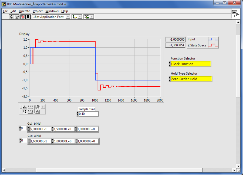Open X-axis number format options
Screen dimensions: 243x175
(30, 107)
